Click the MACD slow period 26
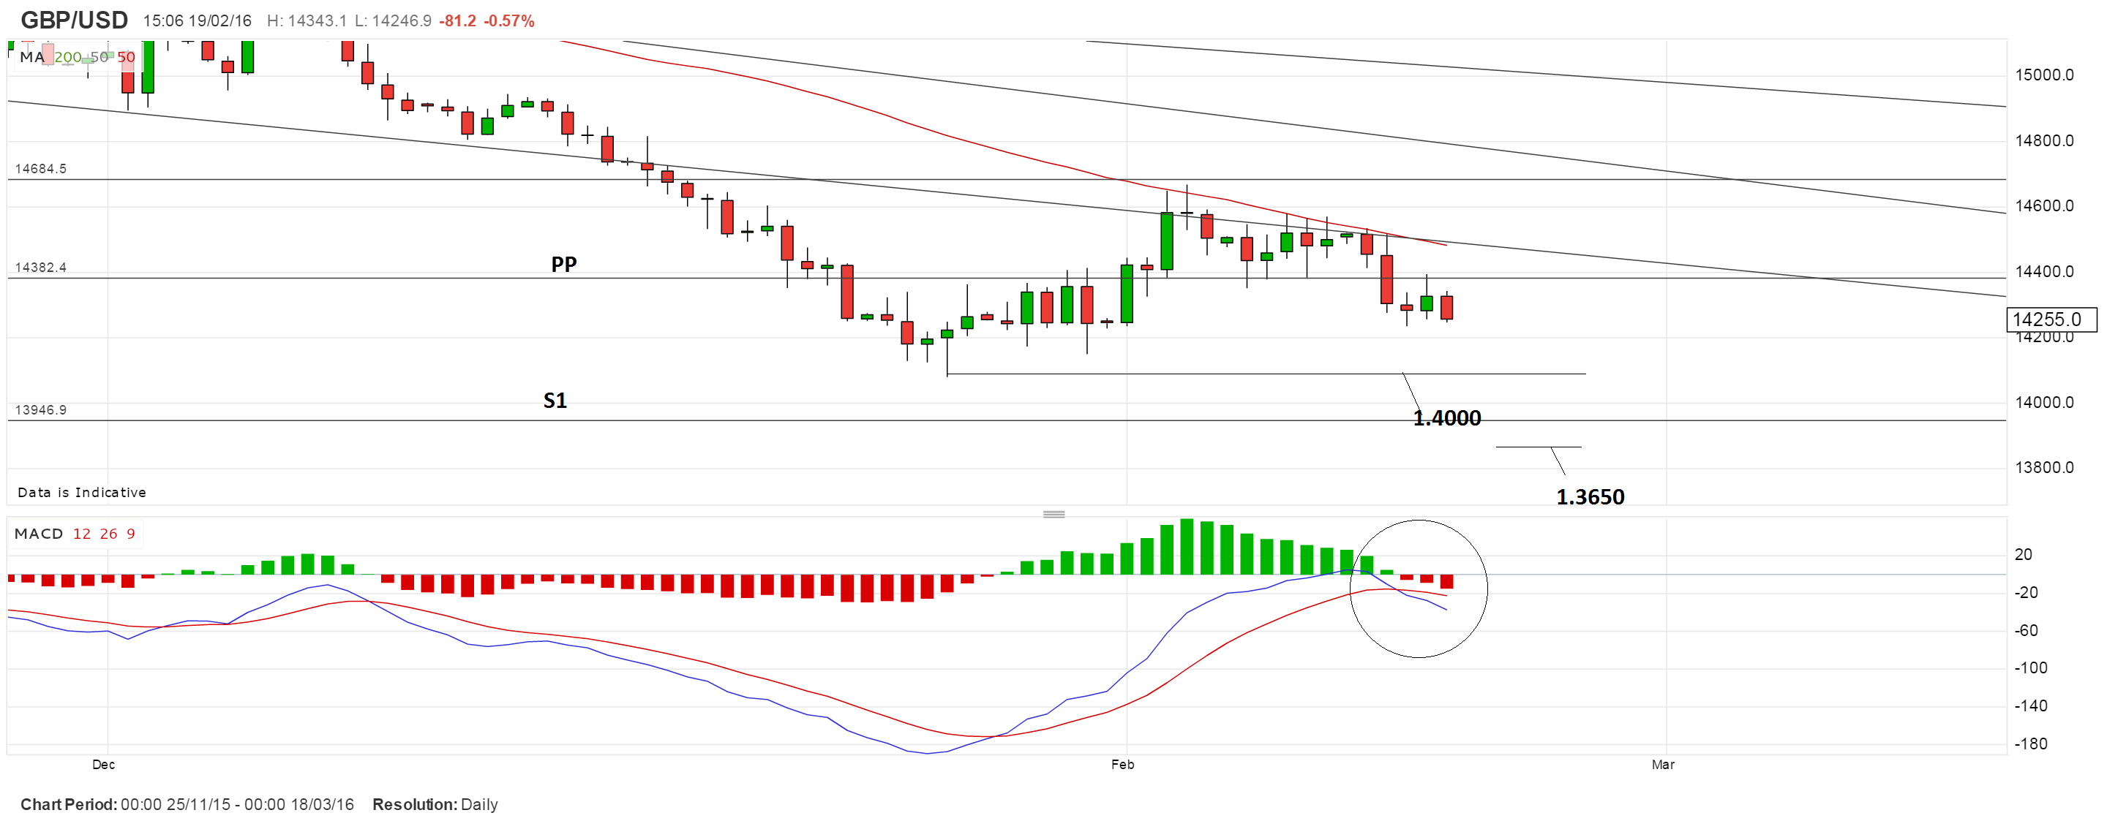The width and height of the screenshot is (2107, 821). [x=109, y=534]
